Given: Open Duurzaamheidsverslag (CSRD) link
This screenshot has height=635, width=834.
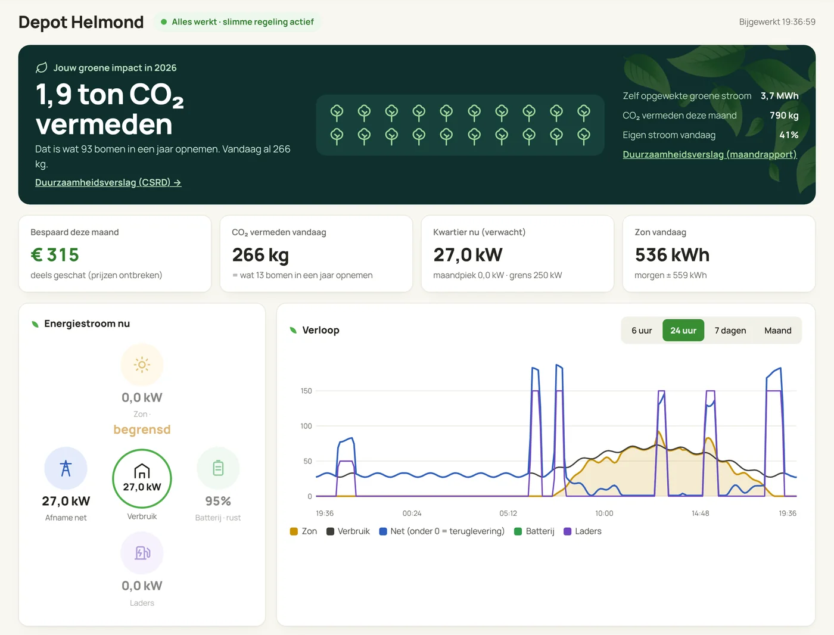Looking at the screenshot, I should 108,182.
